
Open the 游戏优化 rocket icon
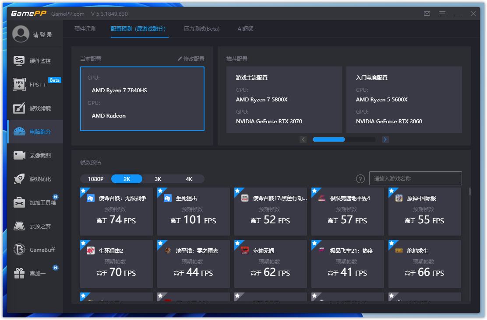click(19, 179)
